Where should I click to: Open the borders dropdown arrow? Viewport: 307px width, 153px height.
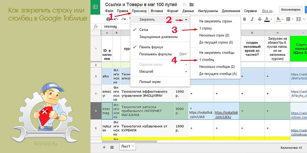[x=293, y=19]
